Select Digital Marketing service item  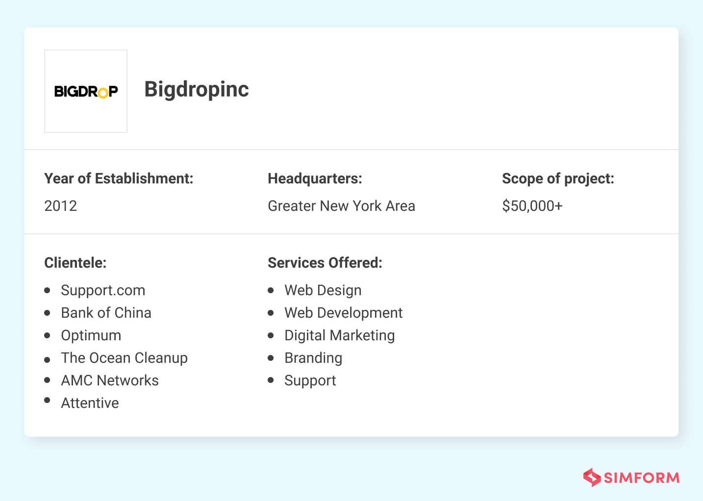pyautogui.click(x=339, y=335)
